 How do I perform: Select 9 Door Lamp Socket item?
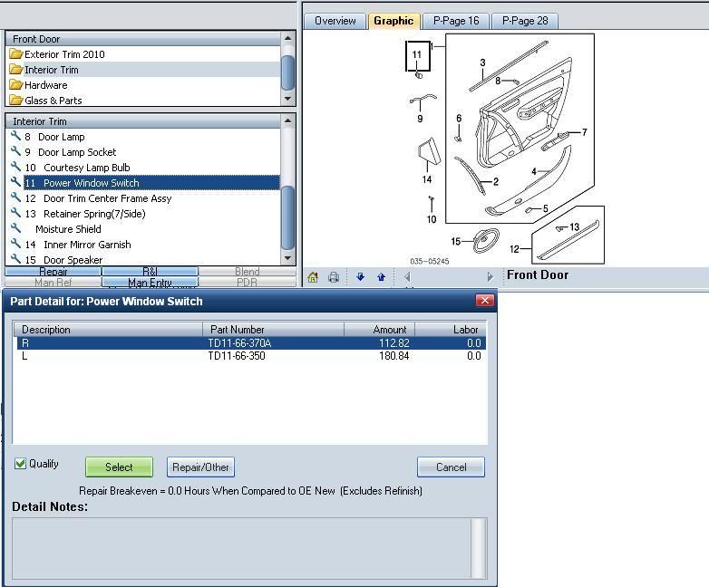click(71, 152)
